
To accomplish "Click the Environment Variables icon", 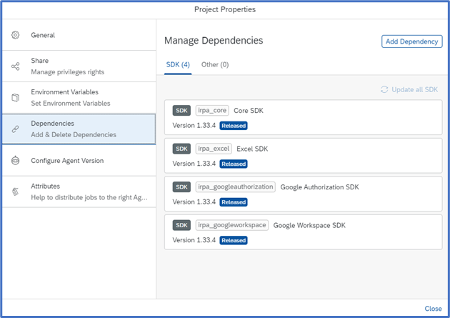I will [x=15, y=98].
